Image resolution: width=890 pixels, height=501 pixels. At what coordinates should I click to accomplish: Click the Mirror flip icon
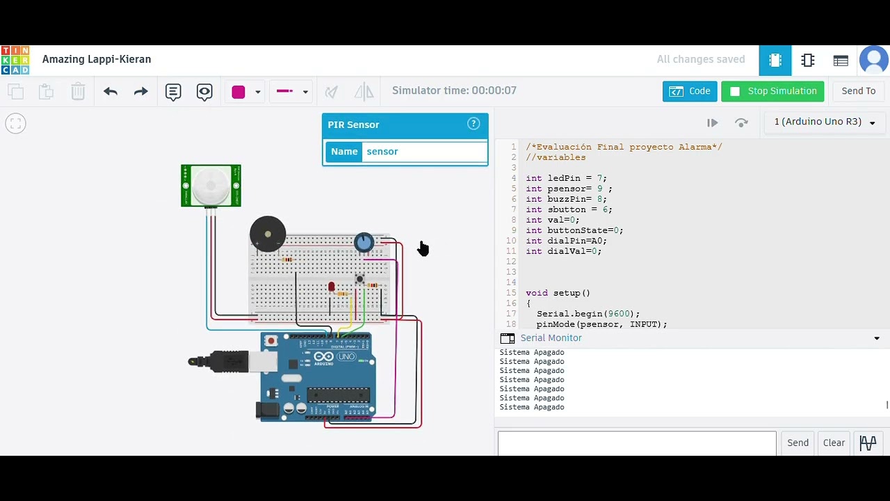tap(364, 91)
